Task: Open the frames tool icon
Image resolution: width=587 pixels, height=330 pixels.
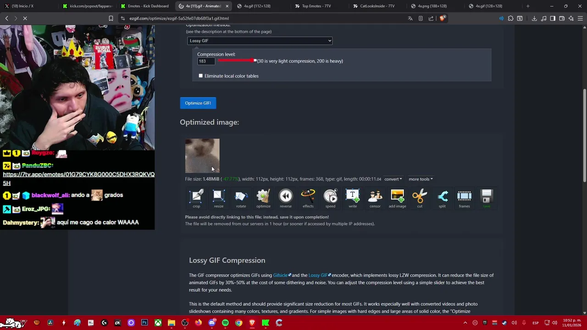Action: pyautogui.click(x=464, y=199)
